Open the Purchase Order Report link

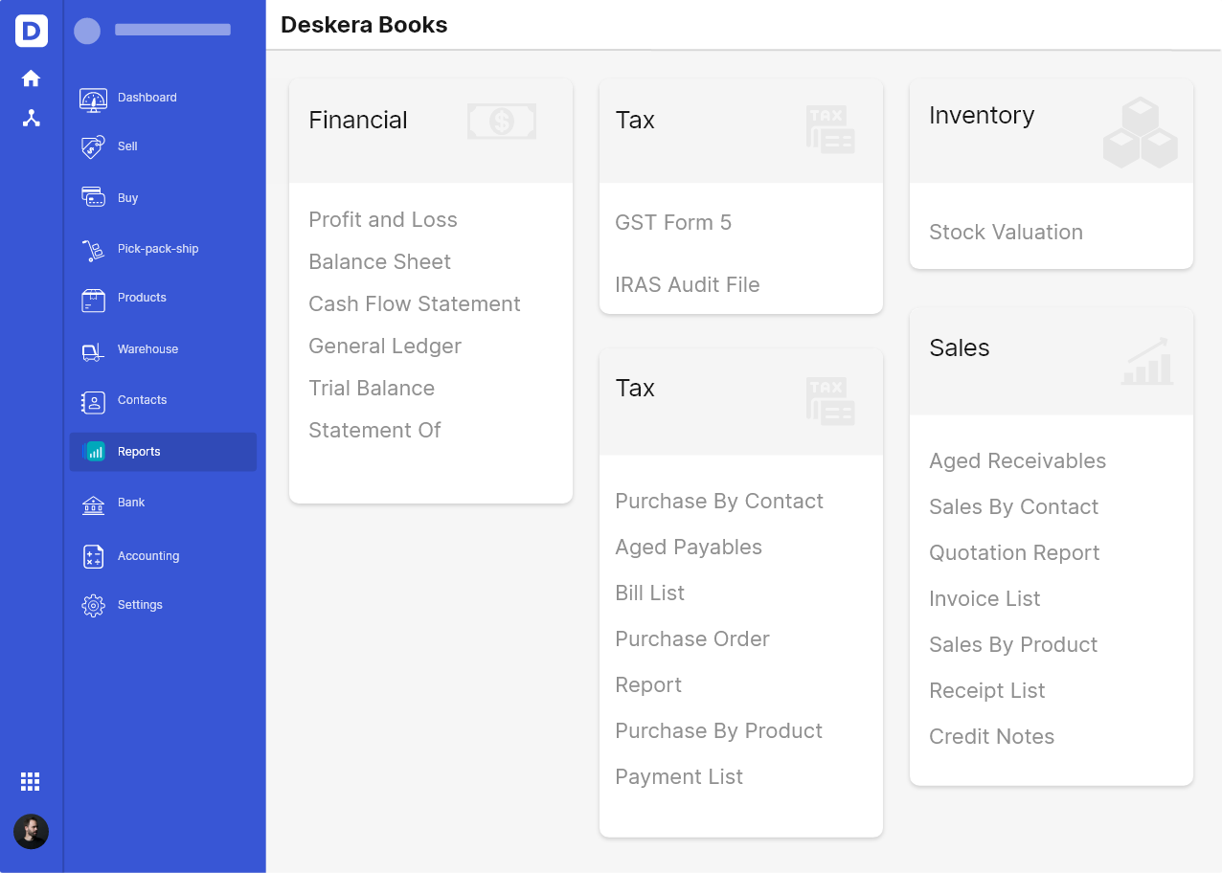[692, 662]
